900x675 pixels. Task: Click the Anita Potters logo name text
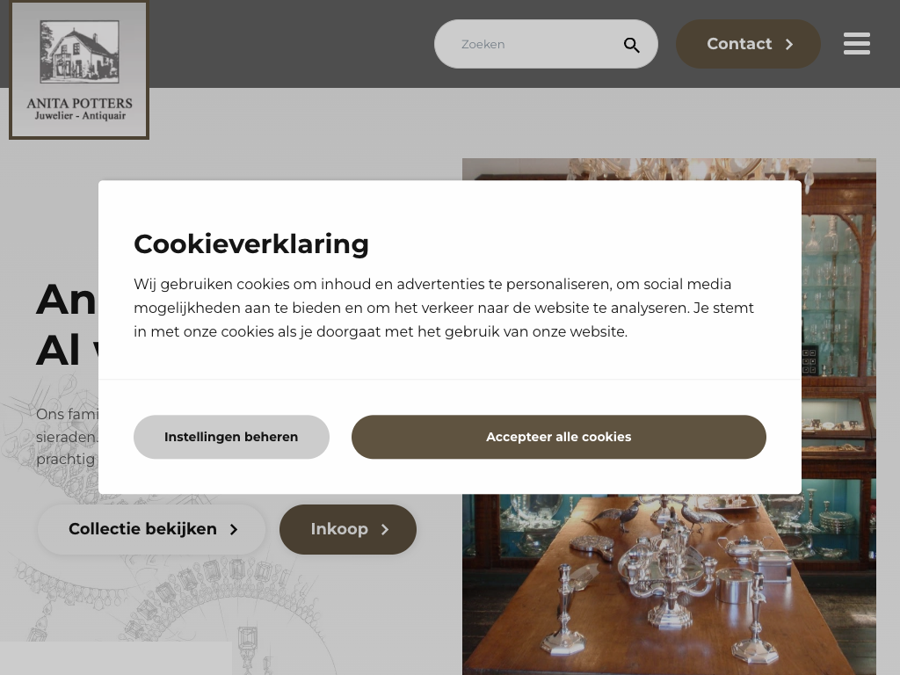tap(79, 104)
